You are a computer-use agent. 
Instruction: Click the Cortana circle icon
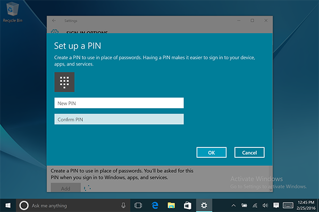click(x=24, y=206)
